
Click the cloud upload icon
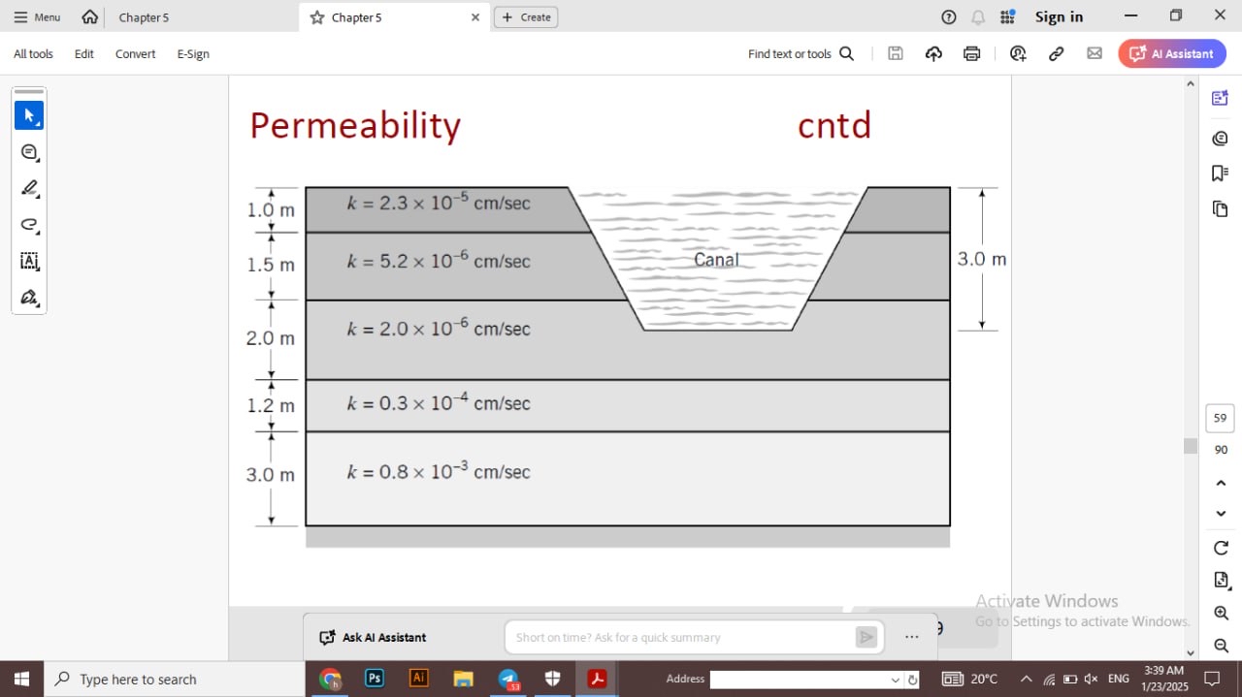[933, 54]
